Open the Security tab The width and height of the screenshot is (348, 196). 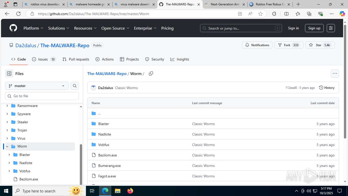[155, 59]
